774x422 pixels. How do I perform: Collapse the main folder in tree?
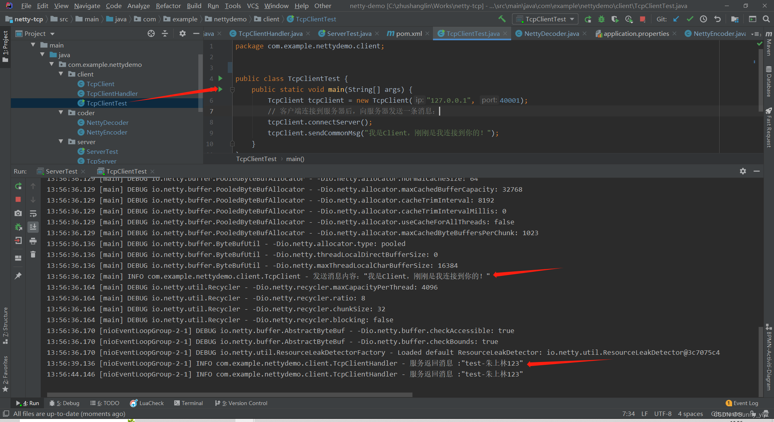[x=33, y=45]
